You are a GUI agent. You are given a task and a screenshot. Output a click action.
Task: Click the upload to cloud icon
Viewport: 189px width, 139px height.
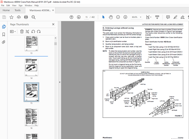click(x=19, y=17)
